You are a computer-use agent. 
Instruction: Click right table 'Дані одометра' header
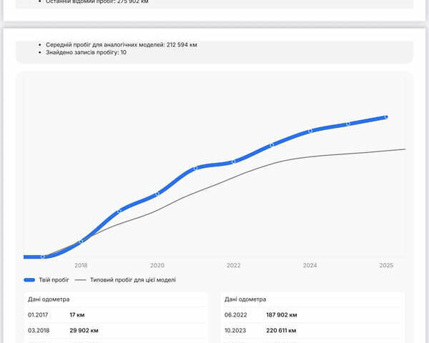tap(245, 299)
